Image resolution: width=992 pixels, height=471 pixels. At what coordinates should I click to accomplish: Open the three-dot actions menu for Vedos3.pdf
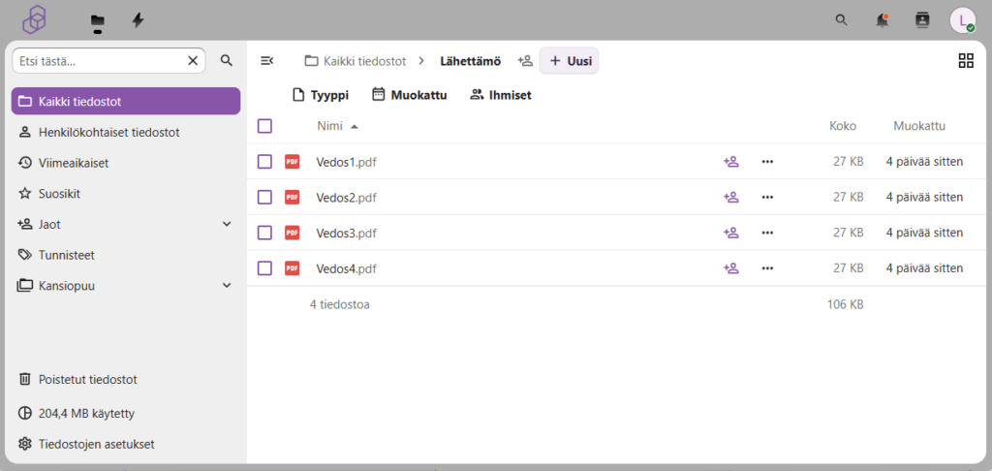click(x=767, y=233)
